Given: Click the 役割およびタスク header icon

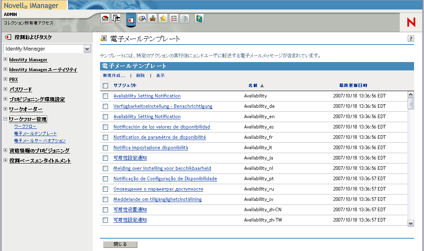Looking at the screenshot, I should [x=8, y=37].
